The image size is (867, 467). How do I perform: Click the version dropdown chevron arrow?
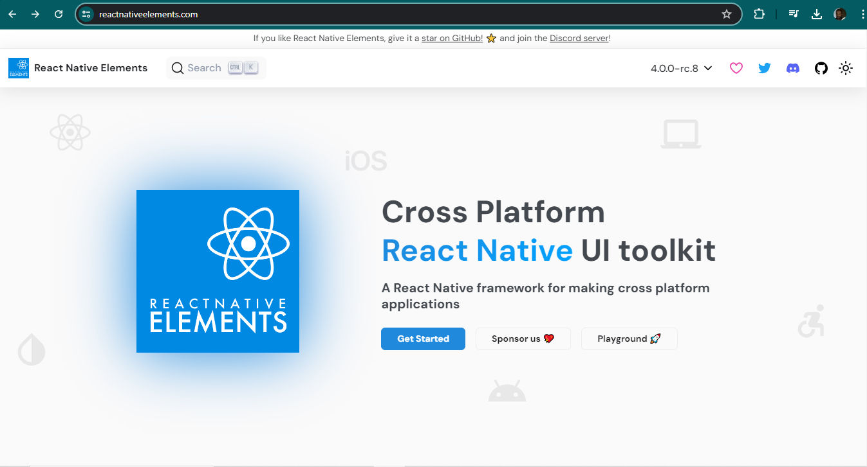click(x=707, y=67)
